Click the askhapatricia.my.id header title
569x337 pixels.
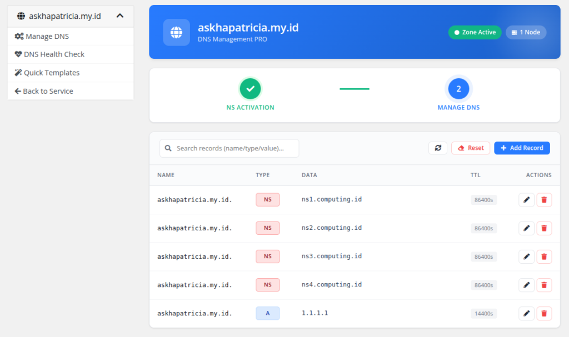tap(248, 28)
